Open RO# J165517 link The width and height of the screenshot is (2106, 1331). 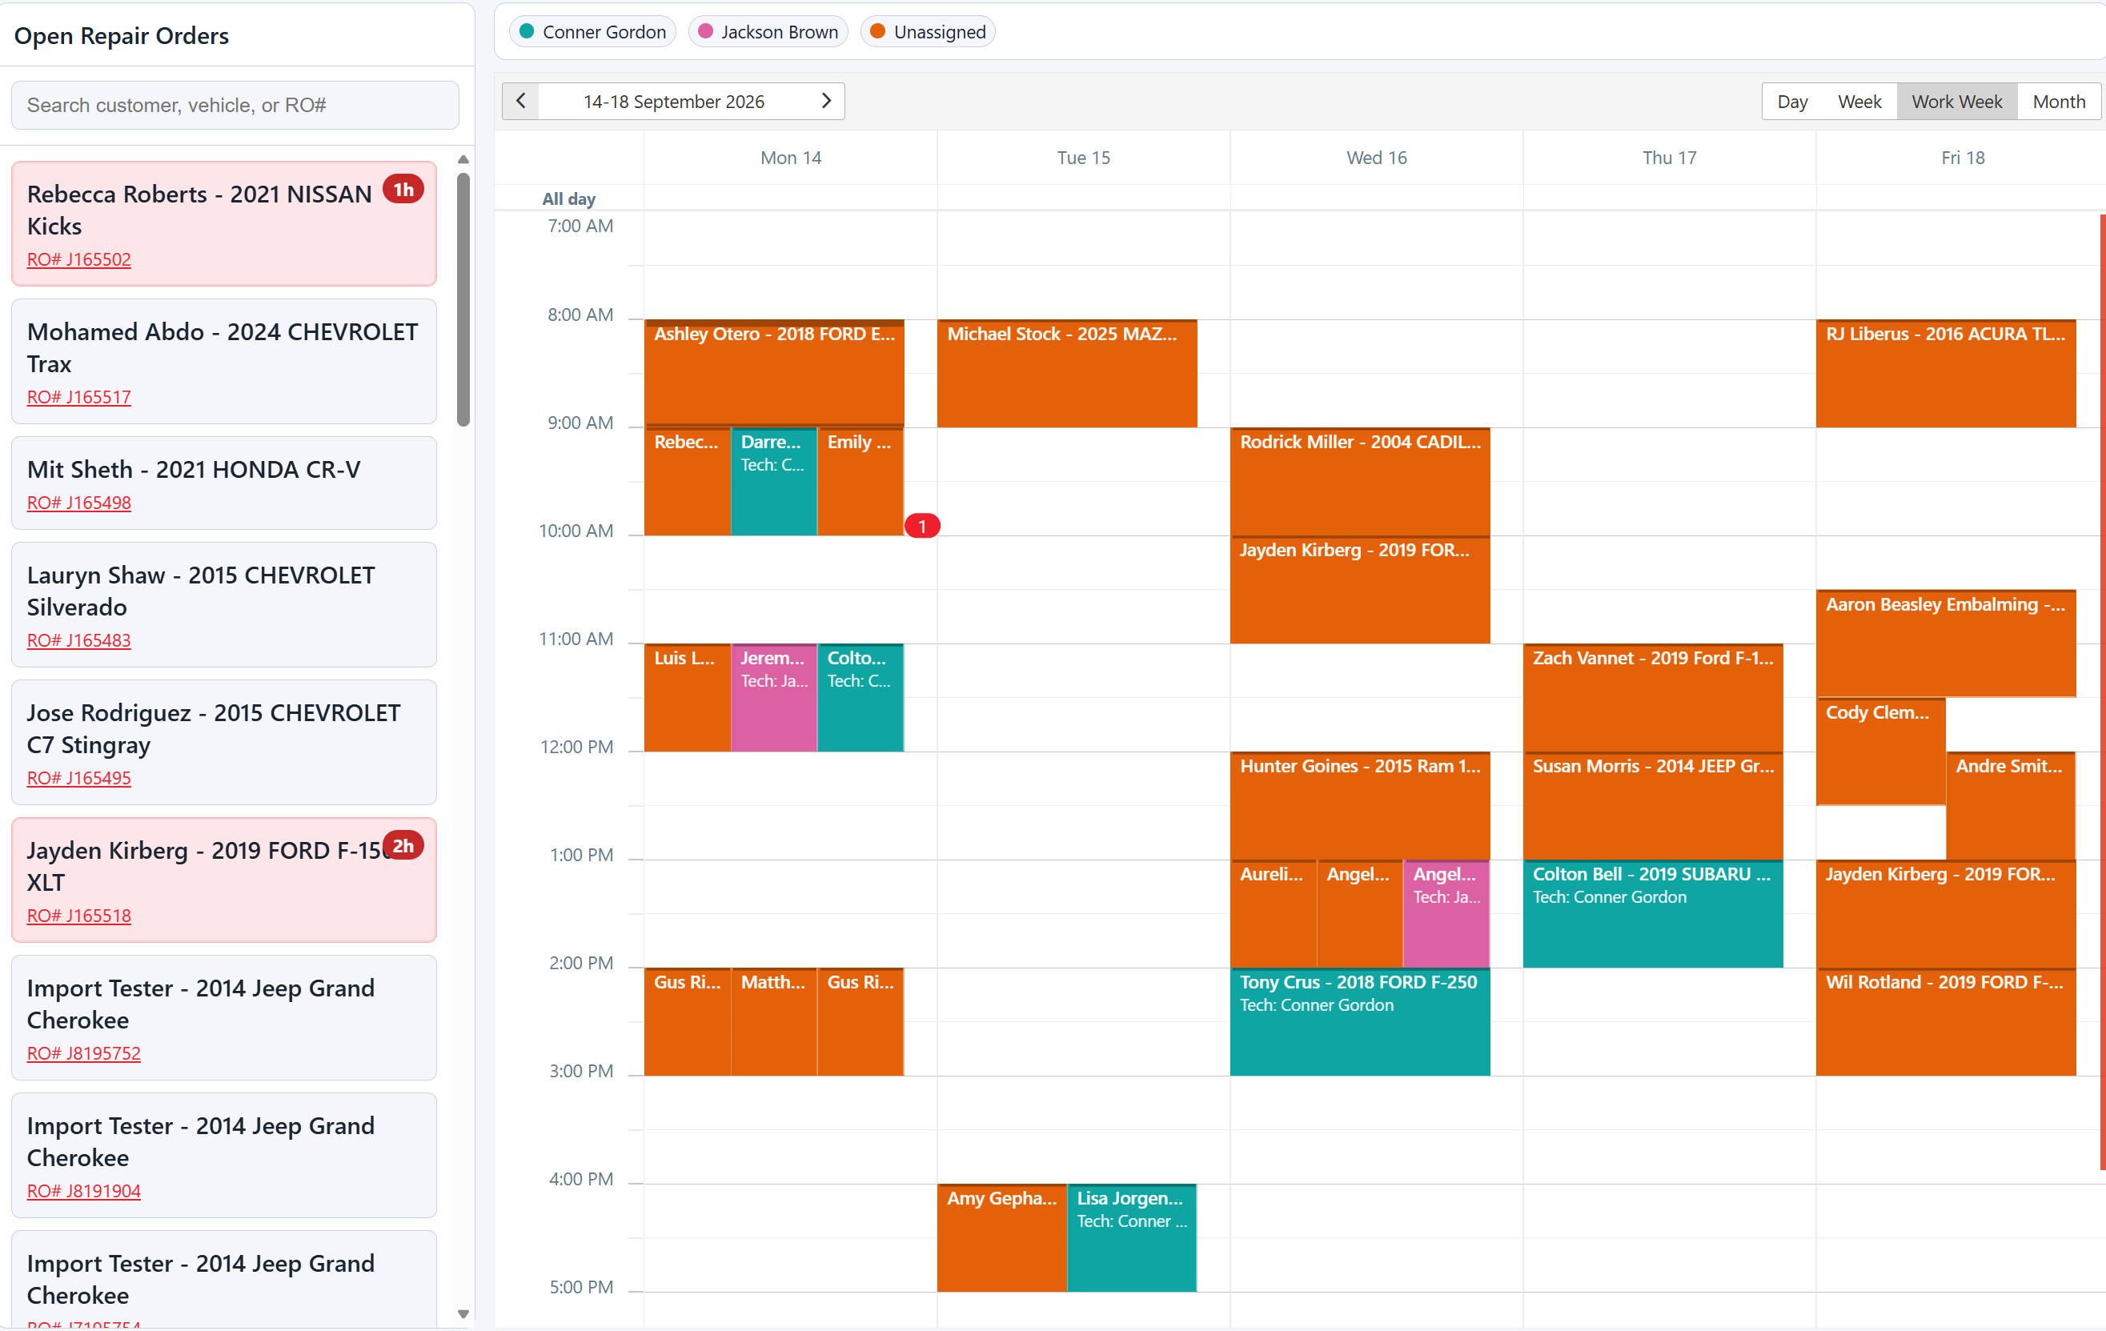(78, 397)
